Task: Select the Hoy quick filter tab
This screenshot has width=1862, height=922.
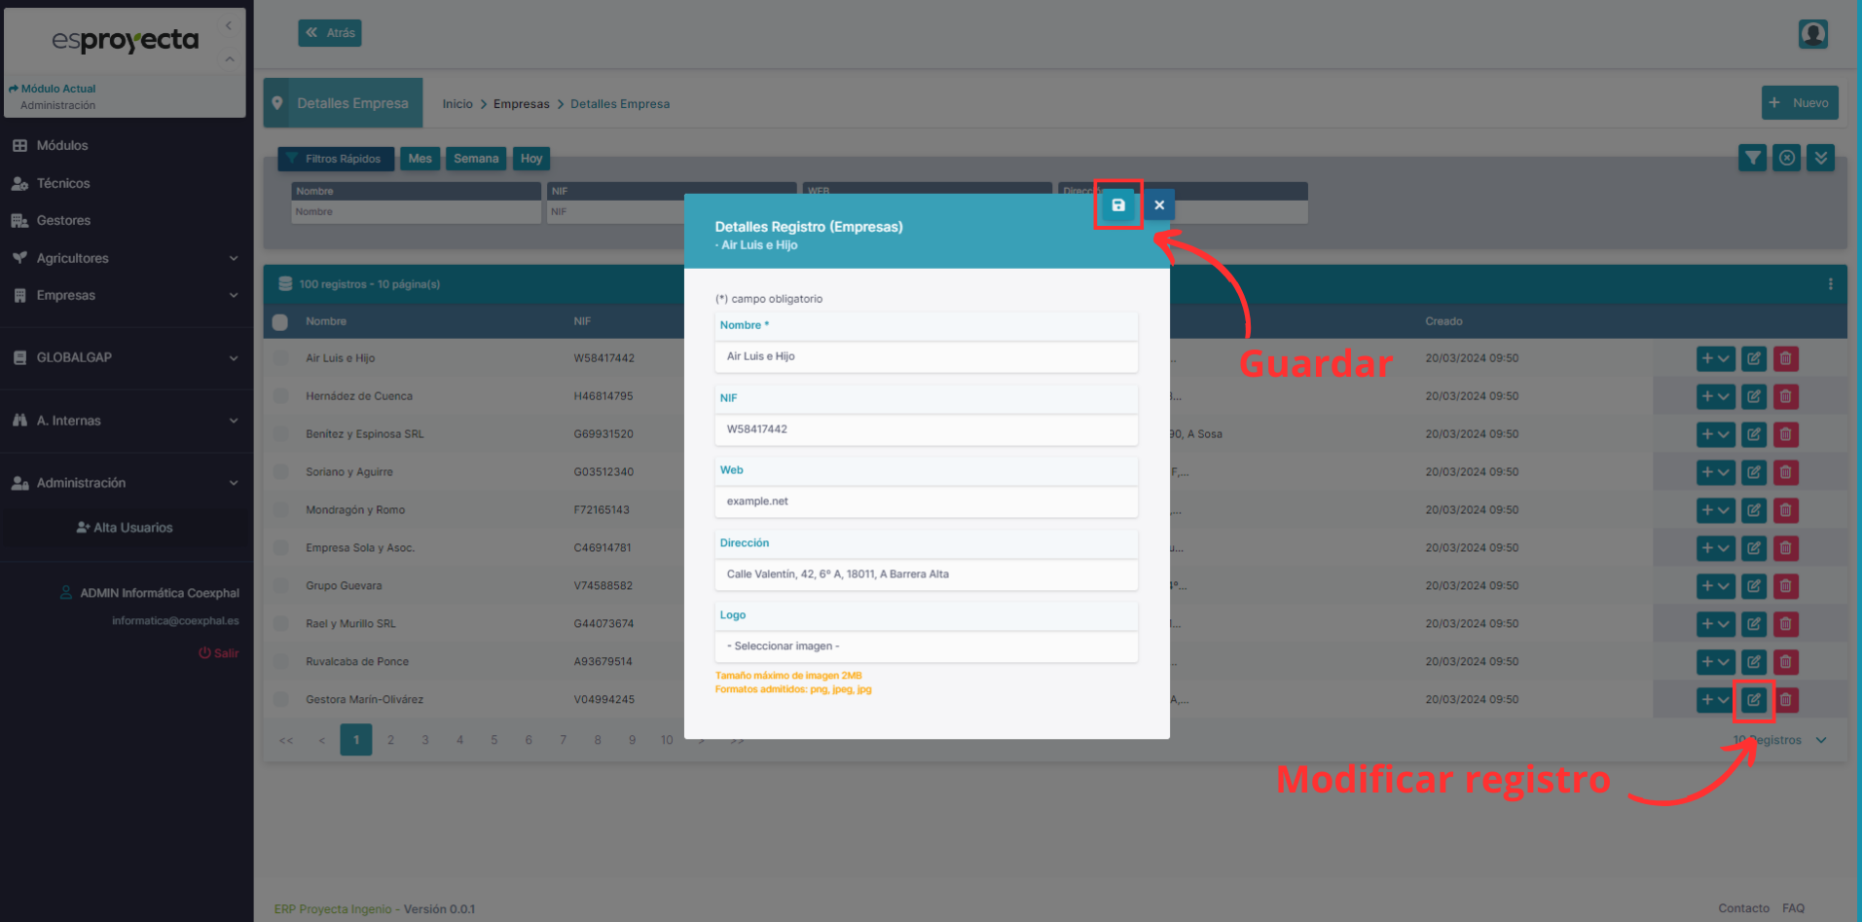Action: pos(530,158)
